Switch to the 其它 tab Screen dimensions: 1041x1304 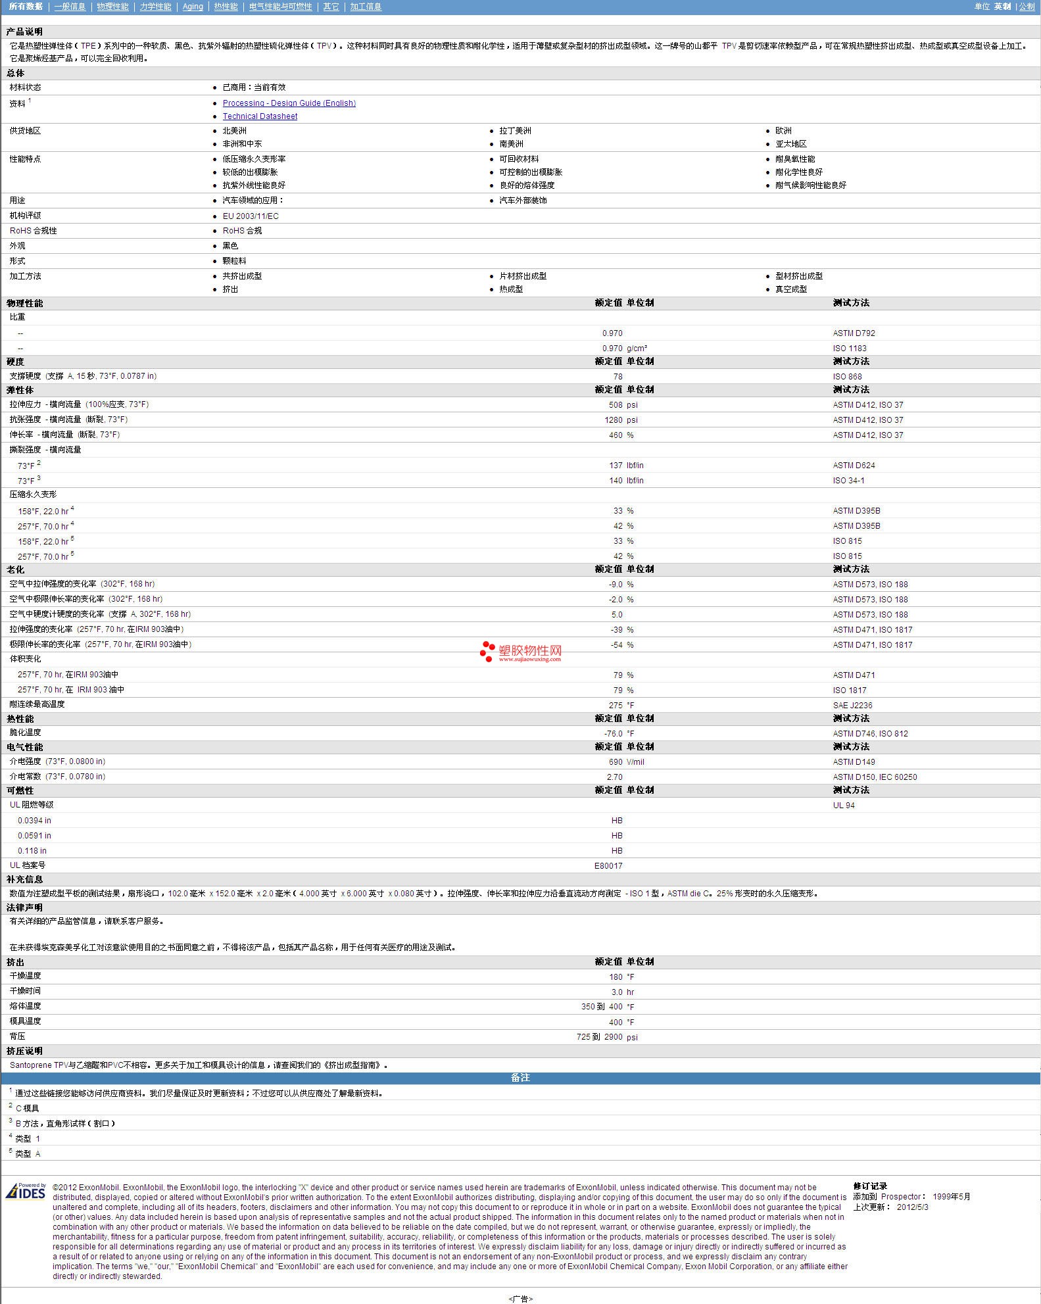coord(331,7)
